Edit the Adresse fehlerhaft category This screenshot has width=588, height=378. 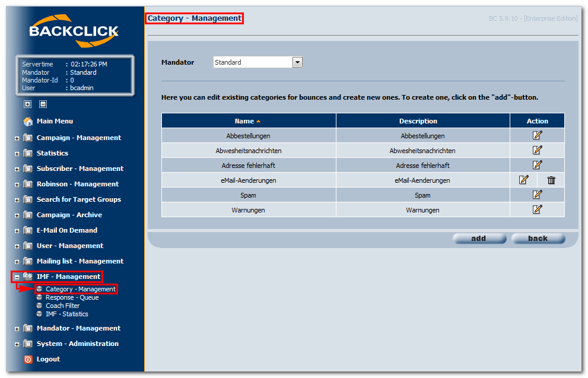pyautogui.click(x=538, y=164)
